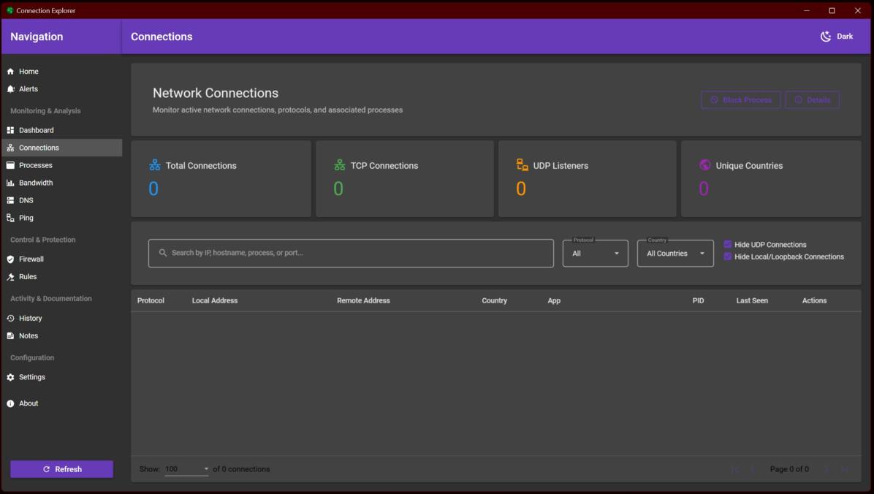Toggle Hide UDP Connections checkbox

coord(728,245)
